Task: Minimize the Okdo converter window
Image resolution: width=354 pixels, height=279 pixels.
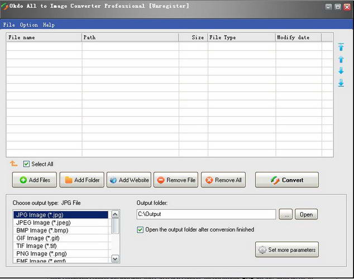Action: coord(328,7)
